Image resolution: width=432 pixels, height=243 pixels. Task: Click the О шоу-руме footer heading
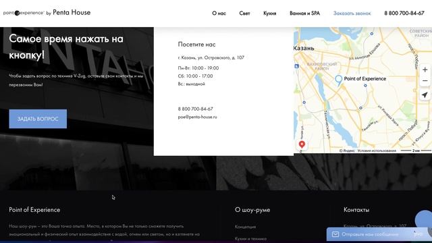pyautogui.click(x=252, y=210)
